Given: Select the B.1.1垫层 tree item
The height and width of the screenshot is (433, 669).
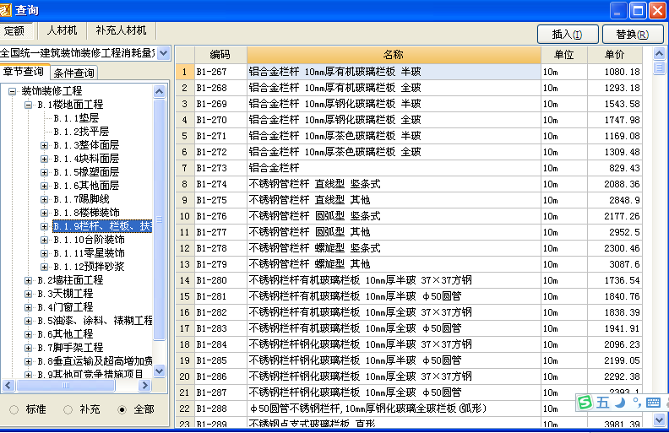Looking at the screenshot, I should point(76,118).
